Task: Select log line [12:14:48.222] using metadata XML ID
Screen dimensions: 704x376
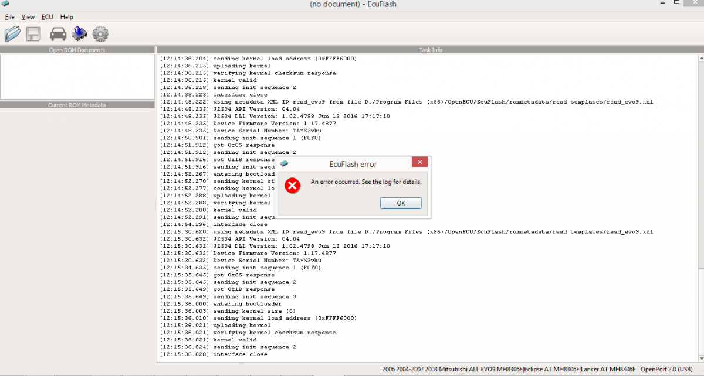Action: click(x=406, y=102)
